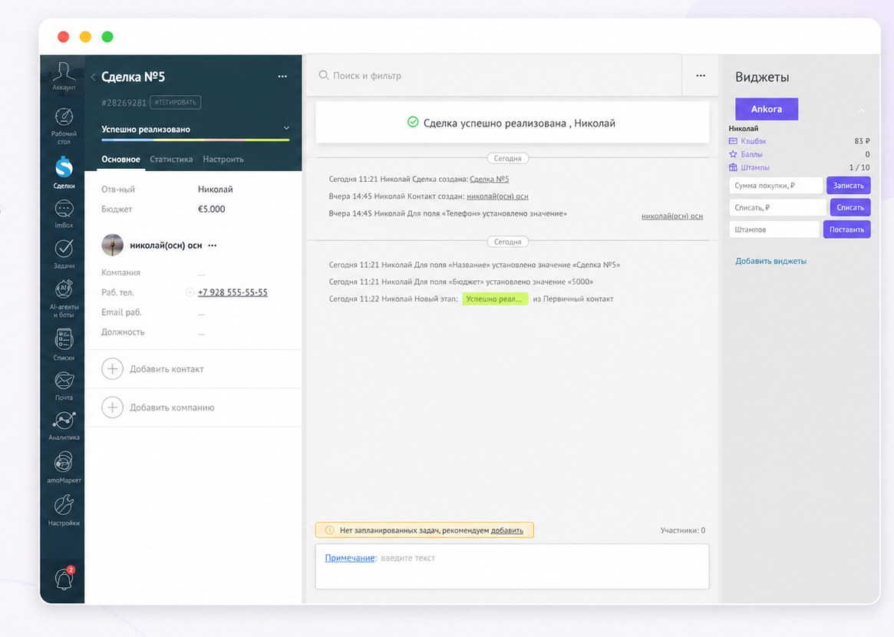Click the Email раб. empty value
The width and height of the screenshot is (894, 637).
(x=201, y=313)
